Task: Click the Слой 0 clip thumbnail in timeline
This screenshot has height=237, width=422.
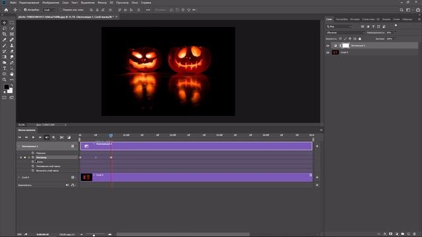Action: pyautogui.click(x=86, y=177)
